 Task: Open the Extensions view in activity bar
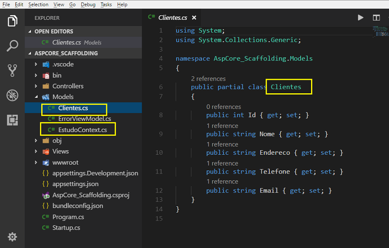point(13,120)
